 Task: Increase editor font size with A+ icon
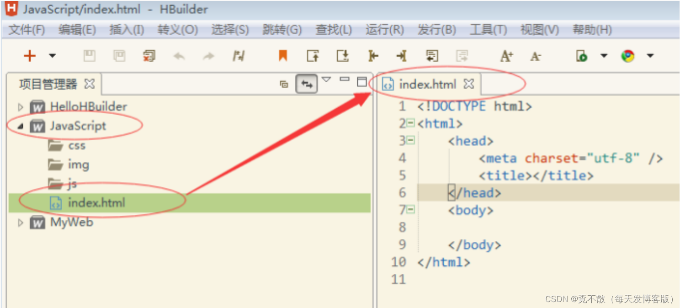pos(506,56)
